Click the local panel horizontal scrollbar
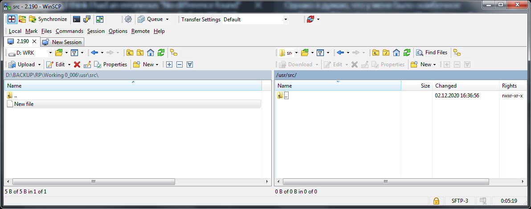 pos(134,182)
